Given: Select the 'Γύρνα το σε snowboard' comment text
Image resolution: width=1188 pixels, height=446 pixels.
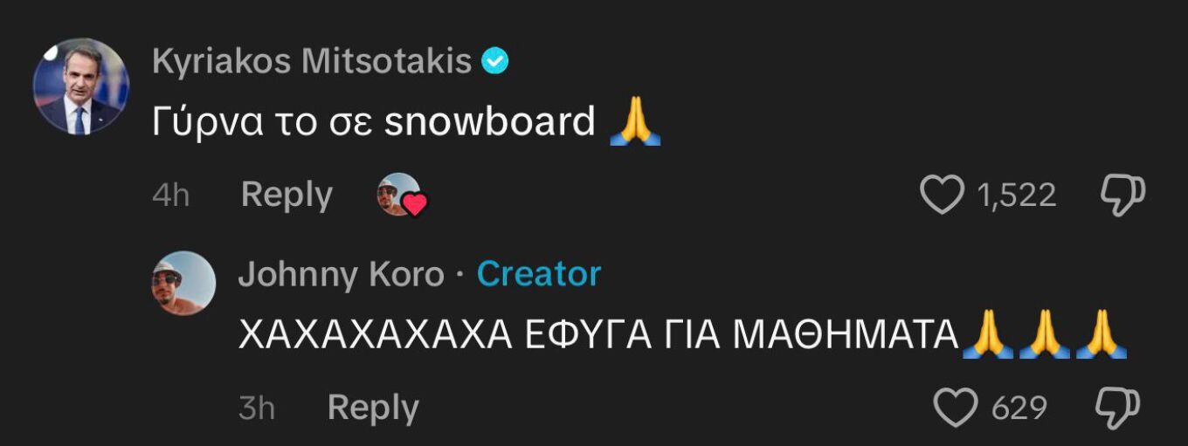Looking at the screenshot, I should (373, 123).
